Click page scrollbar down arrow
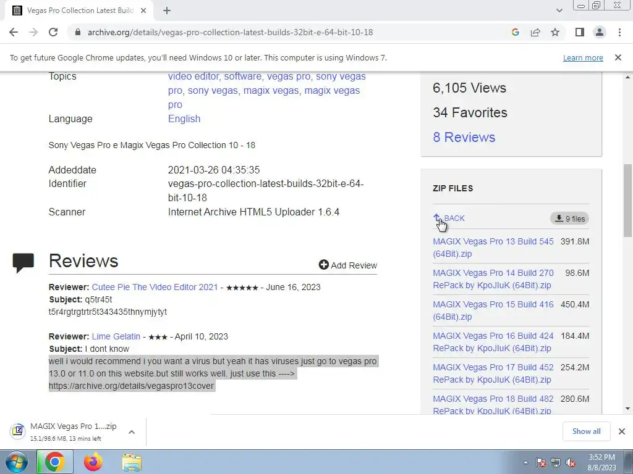Screen dimensions: 633x474 click(628, 409)
